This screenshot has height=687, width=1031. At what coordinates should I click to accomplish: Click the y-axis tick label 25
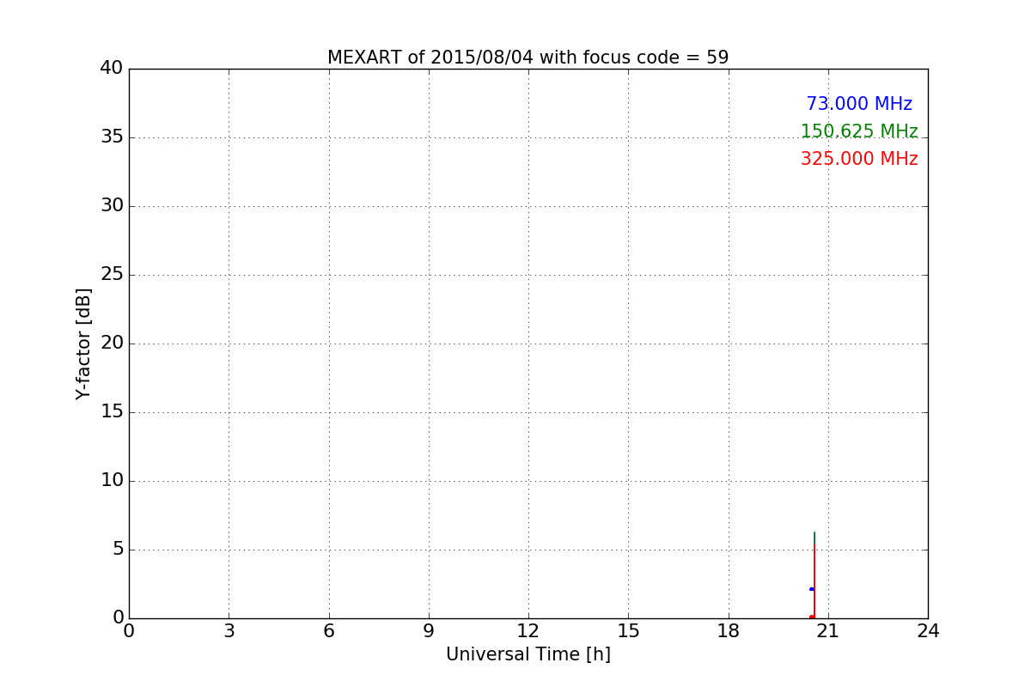tap(112, 274)
